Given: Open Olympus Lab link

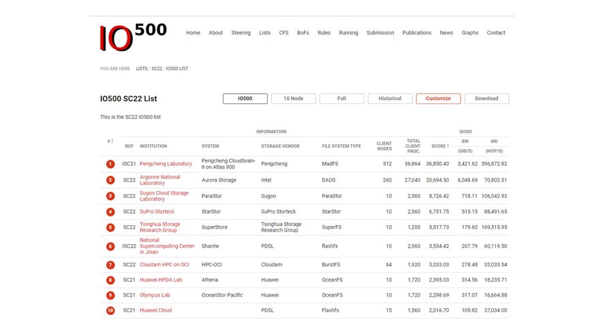Looking at the screenshot, I should (x=155, y=295).
